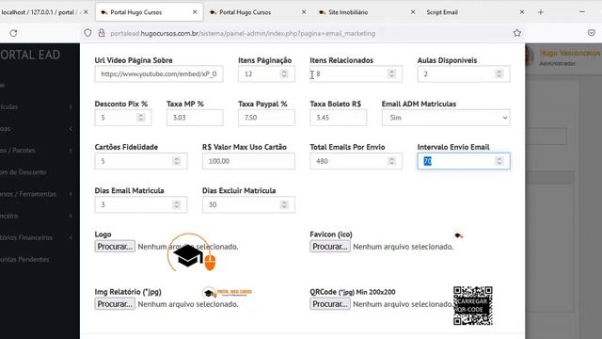602x339 pixels.
Task: Close the Script Email tab
Action: point(522,12)
